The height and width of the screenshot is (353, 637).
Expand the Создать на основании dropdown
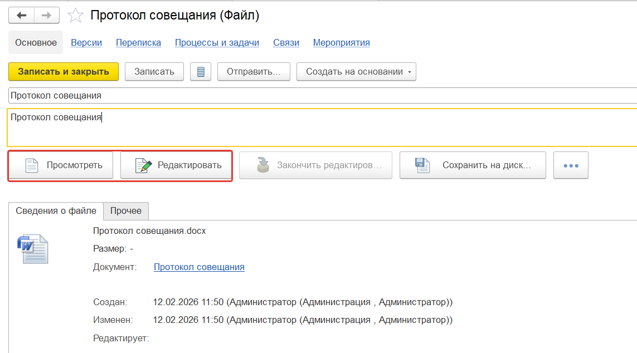356,72
